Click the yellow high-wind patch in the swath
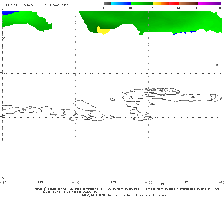224x197 pixels. 103,31
